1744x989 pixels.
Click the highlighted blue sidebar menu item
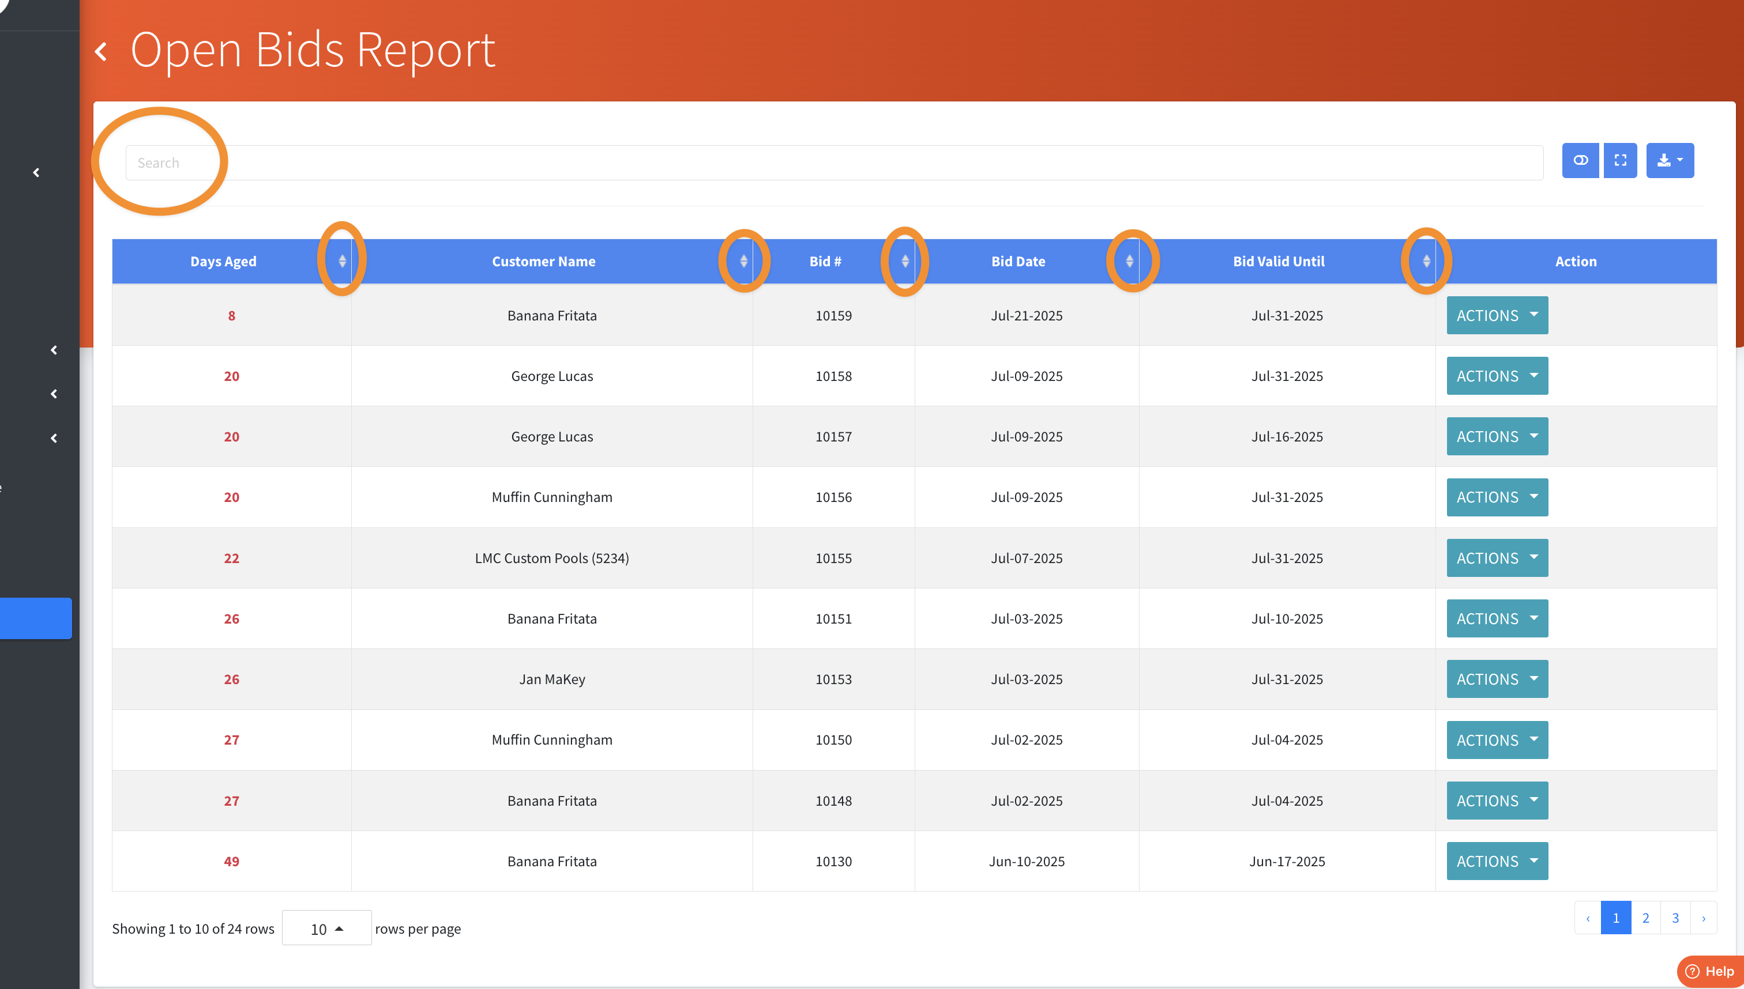(x=35, y=618)
